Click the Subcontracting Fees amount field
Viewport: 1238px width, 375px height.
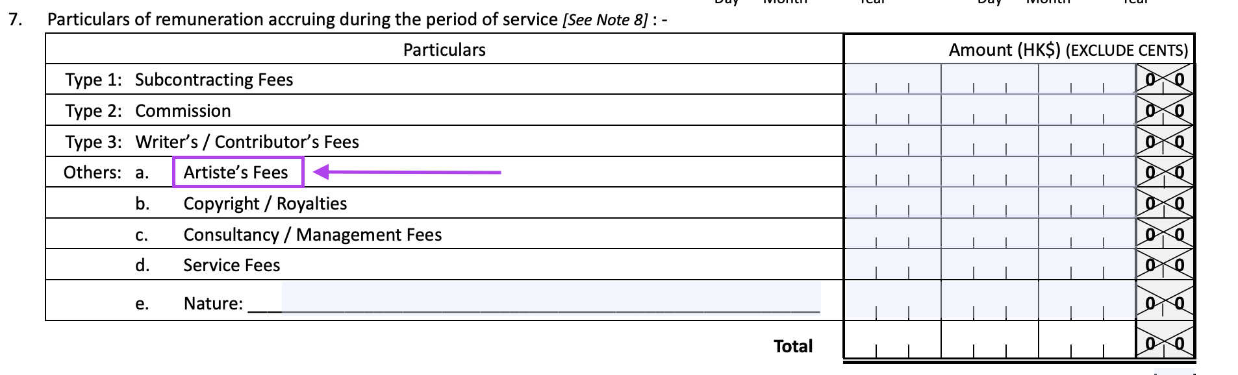989,79
